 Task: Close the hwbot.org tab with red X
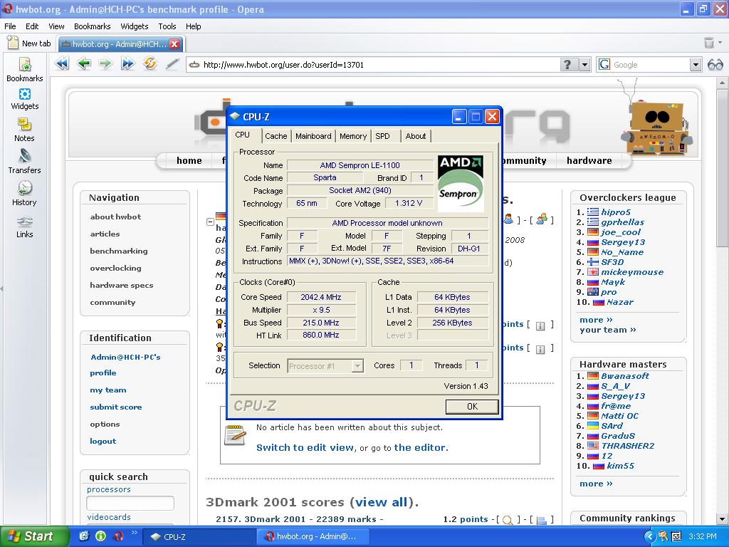pyautogui.click(x=174, y=44)
